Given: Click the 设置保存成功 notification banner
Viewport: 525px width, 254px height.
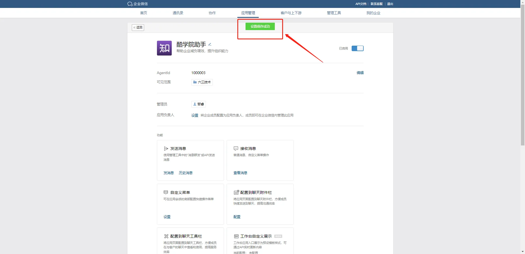Looking at the screenshot, I should click(260, 27).
